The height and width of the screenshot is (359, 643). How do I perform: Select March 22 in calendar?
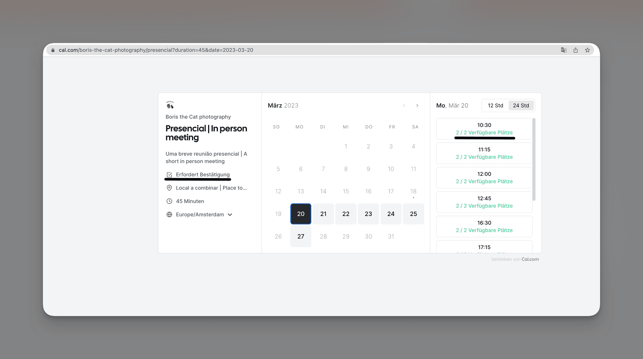point(346,214)
